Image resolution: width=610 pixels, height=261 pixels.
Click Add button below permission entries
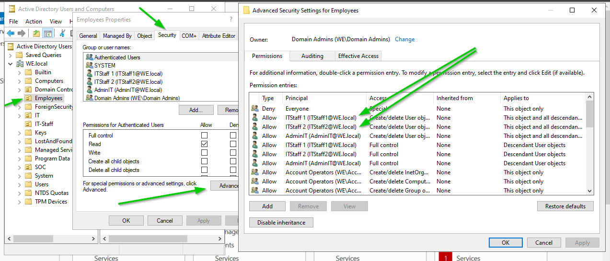pos(267,206)
